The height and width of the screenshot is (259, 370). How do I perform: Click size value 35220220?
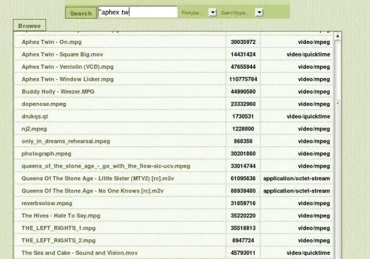tap(243, 216)
